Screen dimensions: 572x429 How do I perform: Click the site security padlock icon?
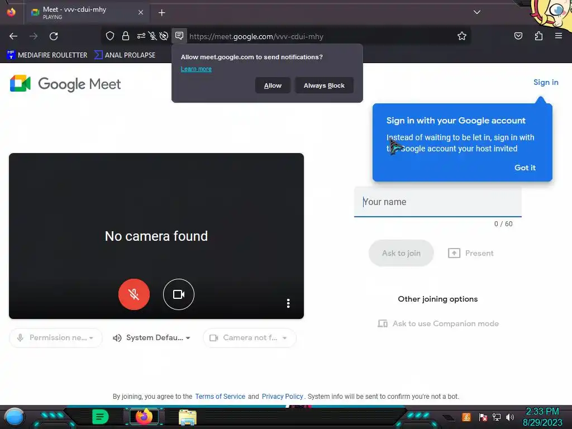126,36
